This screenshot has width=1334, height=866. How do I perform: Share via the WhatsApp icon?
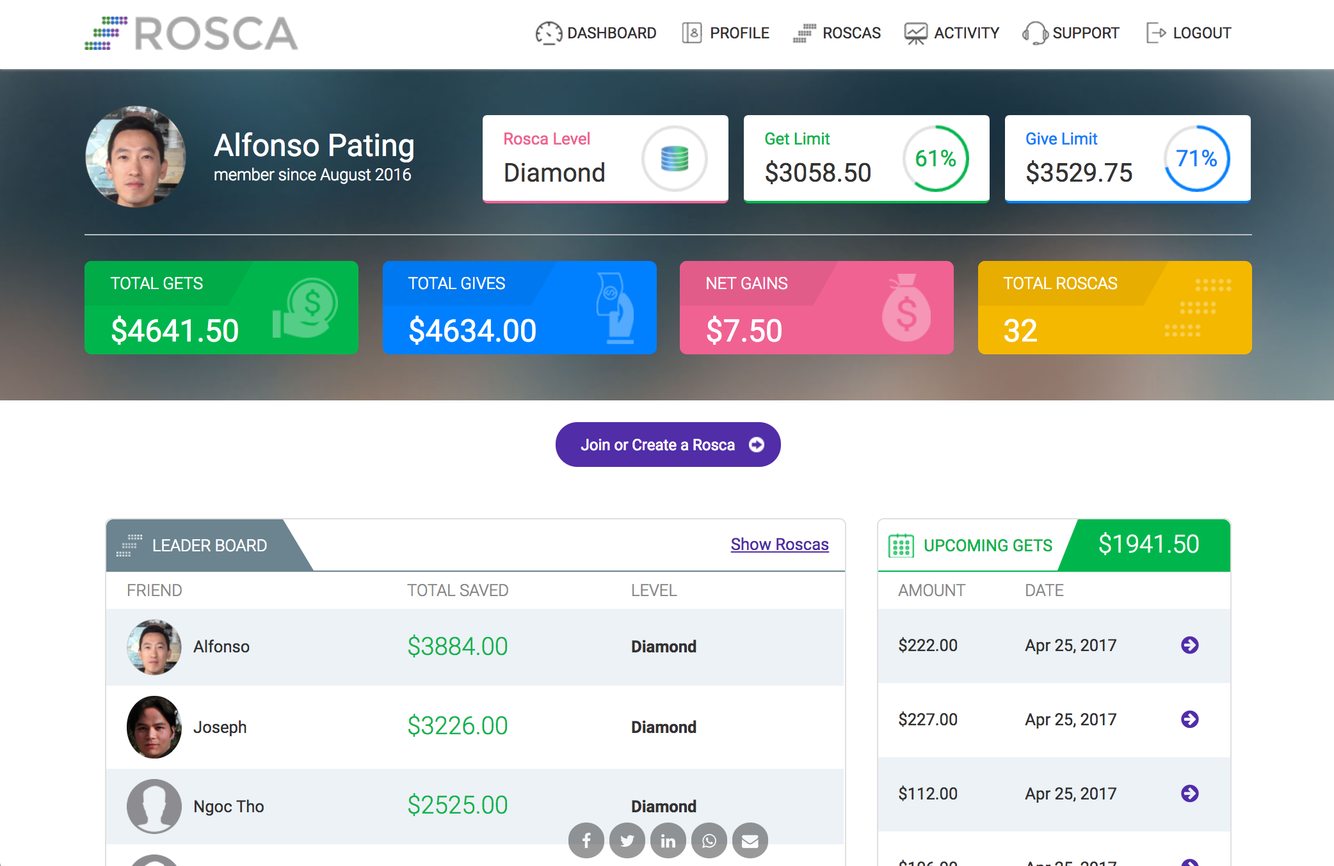[709, 840]
